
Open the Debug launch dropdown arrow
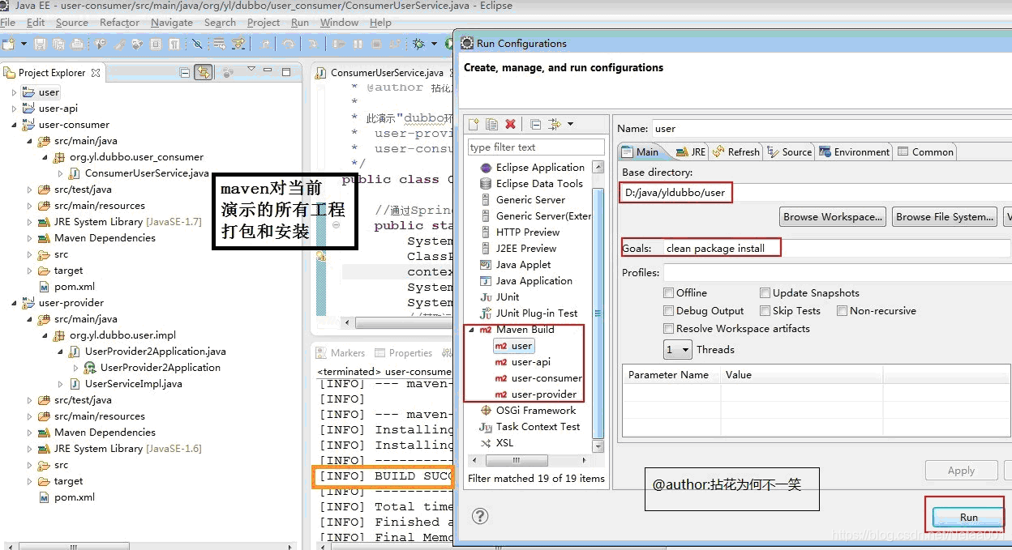tap(434, 44)
